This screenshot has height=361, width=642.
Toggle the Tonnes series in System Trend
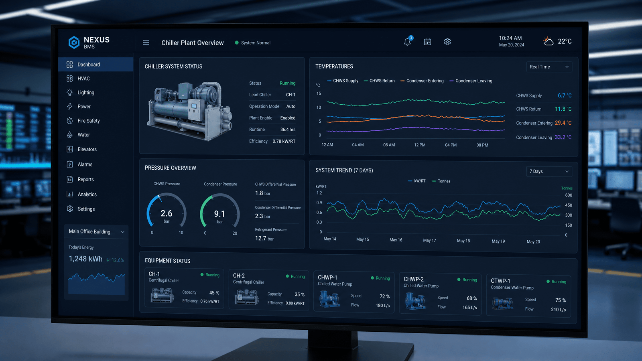click(x=441, y=181)
